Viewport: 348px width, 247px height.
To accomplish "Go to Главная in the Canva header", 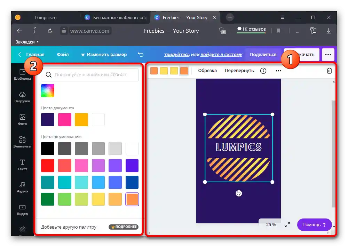I will (35, 54).
